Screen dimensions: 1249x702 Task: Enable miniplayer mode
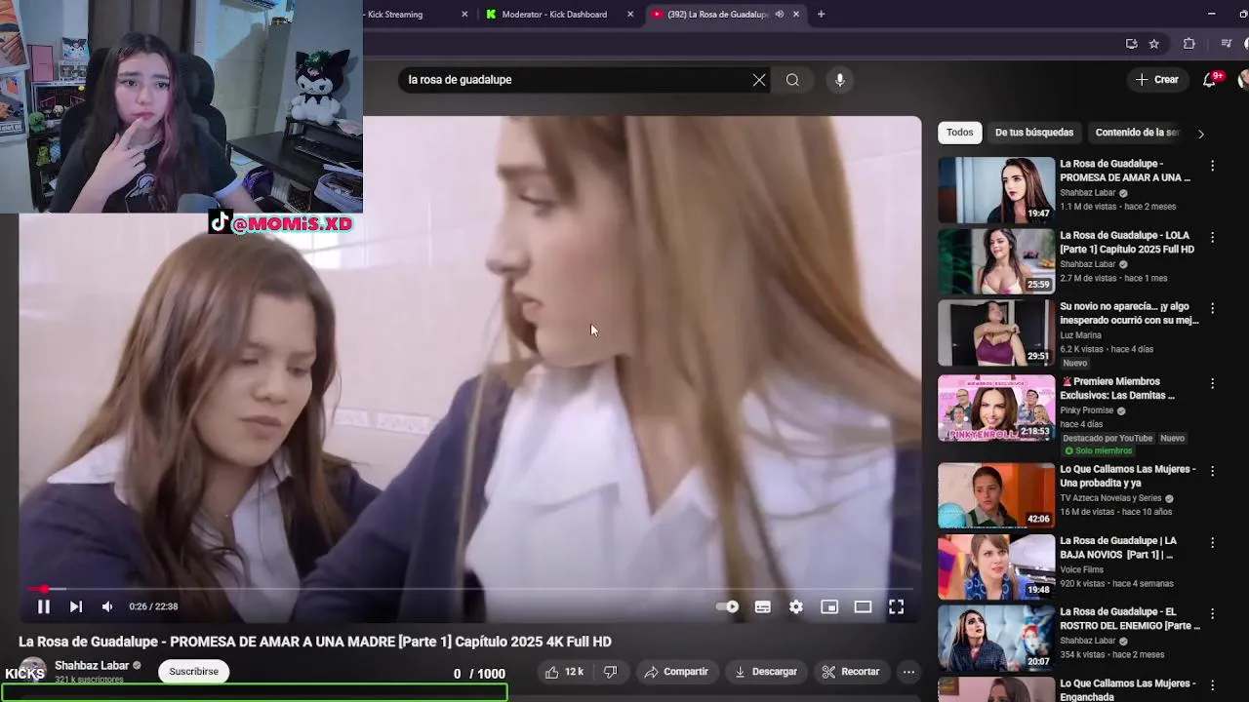coord(829,606)
